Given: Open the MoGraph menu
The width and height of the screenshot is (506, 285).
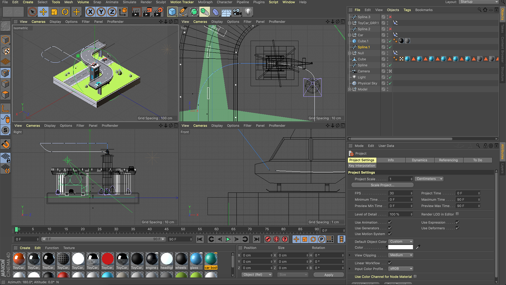Looking at the screenshot, I should [205, 2].
